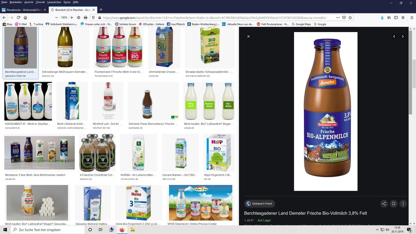Image resolution: width=416 pixels, height=234 pixels.
Task: Close the image preview panel
Action: point(248,36)
